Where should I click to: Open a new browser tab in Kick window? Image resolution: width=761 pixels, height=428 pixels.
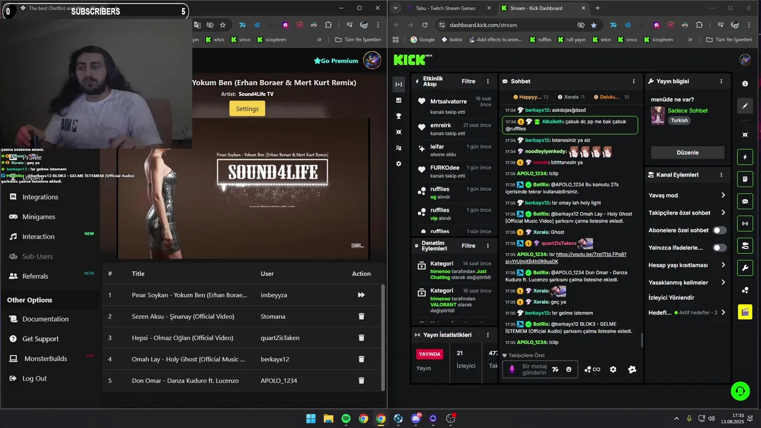pyautogui.click(x=598, y=8)
